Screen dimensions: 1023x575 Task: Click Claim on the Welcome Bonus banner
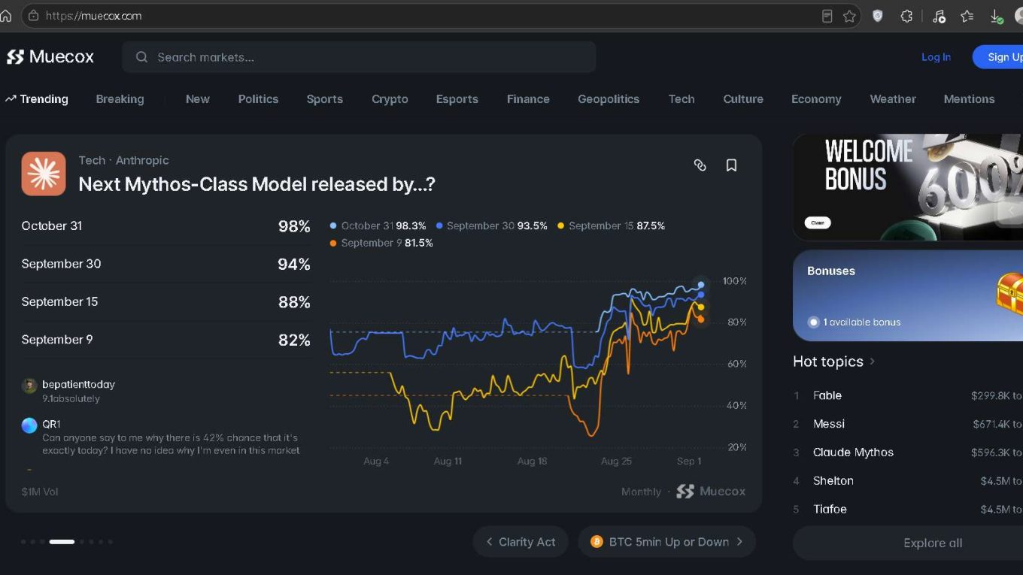818,222
